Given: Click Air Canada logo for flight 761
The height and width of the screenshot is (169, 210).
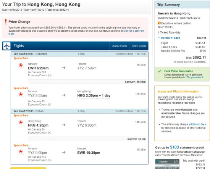Looking at the screenshot, I should (x=21, y=66).
